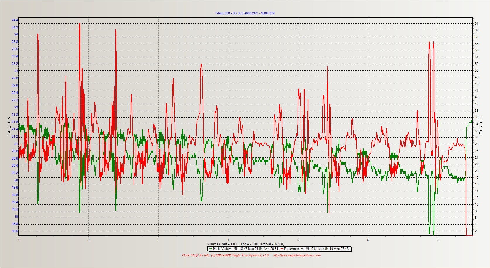Click the 2 amps axis tick label

pos(476,231)
